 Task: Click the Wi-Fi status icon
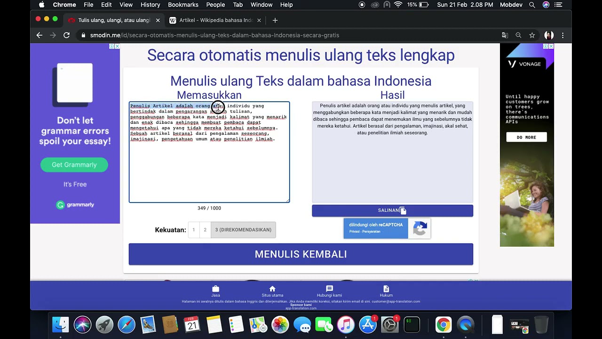[x=398, y=5]
